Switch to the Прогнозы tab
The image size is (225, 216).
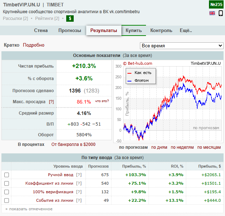pyautogui.click(x=70, y=30)
